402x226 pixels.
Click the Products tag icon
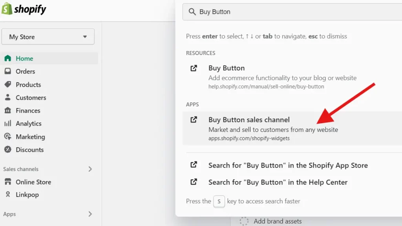[x=8, y=84]
